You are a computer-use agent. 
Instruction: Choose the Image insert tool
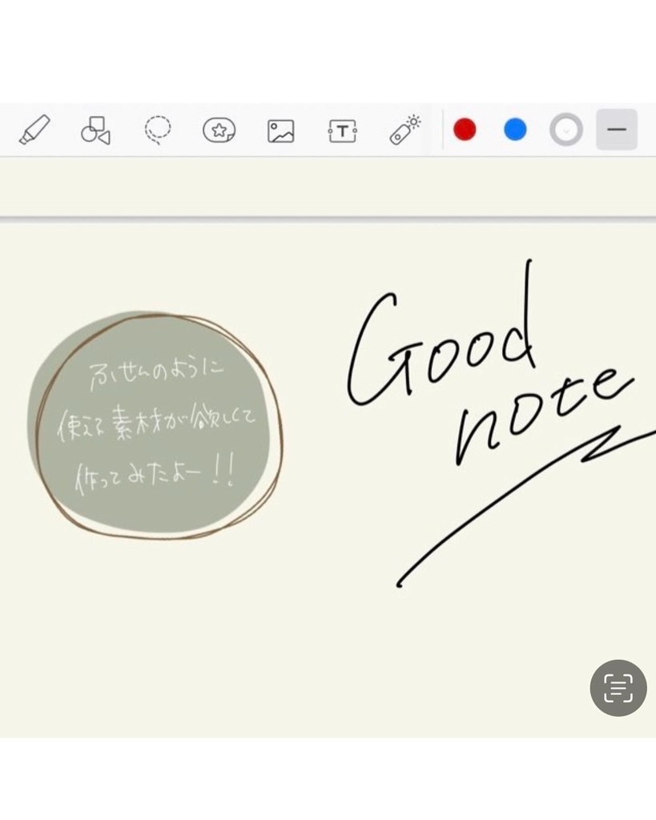click(281, 131)
